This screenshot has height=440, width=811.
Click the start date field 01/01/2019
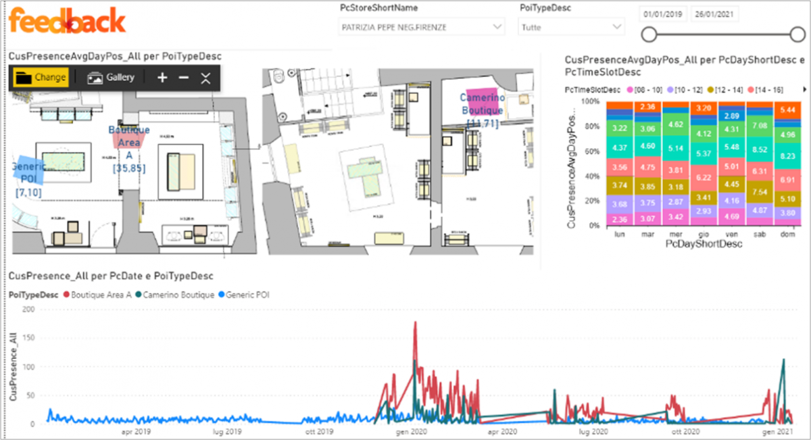(x=664, y=14)
